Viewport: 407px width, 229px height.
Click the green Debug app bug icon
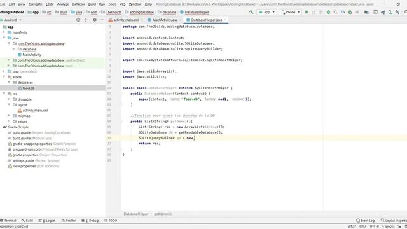click(328, 12)
